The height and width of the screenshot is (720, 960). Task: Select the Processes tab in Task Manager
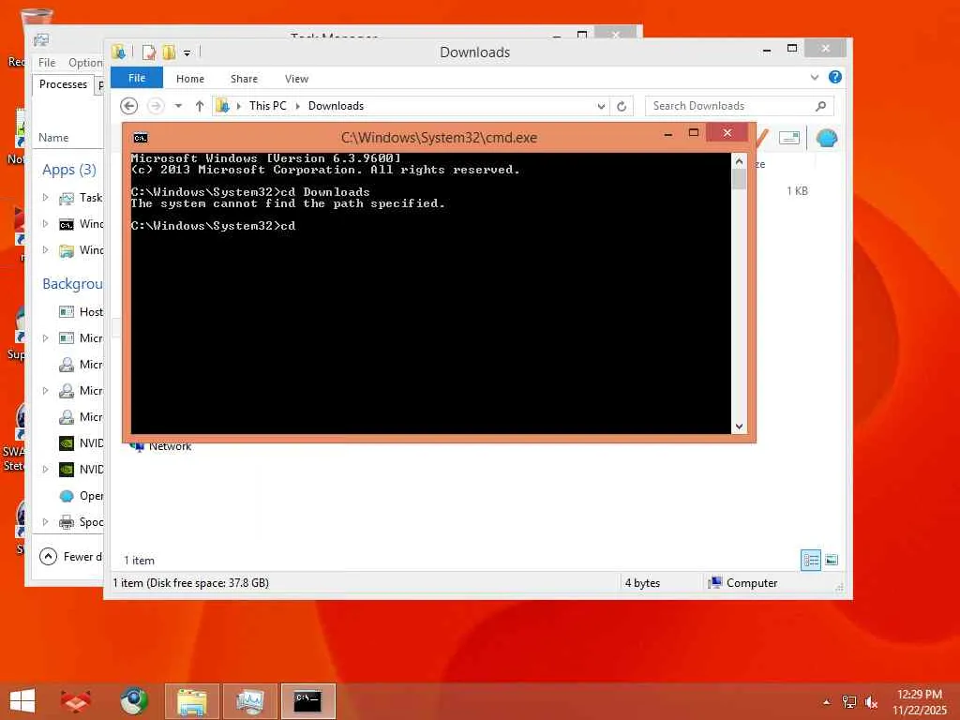(x=63, y=84)
